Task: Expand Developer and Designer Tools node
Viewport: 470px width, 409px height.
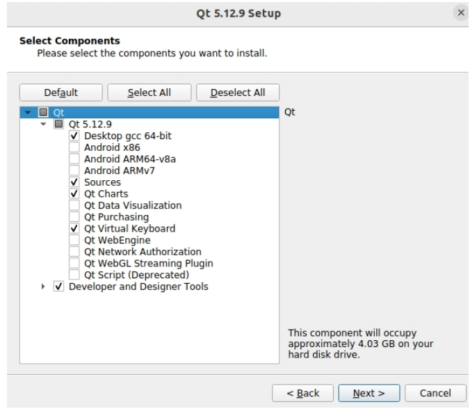Action: pyautogui.click(x=43, y=287)
